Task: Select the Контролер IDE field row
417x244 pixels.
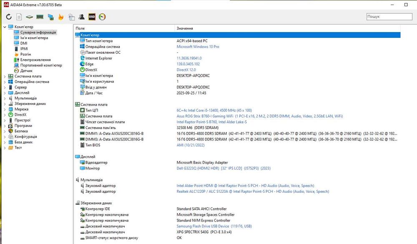Action: click(x=237, y=209)
